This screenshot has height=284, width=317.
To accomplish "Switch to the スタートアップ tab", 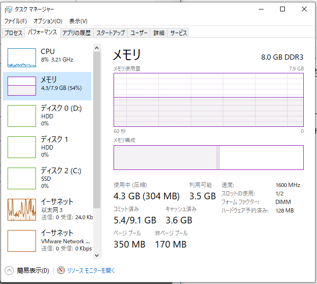I will [x=110, y=33].
